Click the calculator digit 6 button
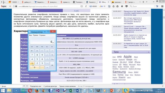This screenshot has width=165, height=93. (x=42, y=59)
